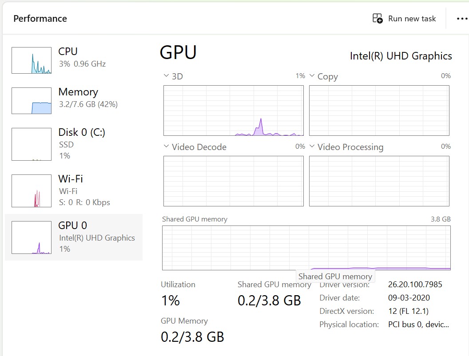Open the Video Processing engine dropdown
The image size is (469, 356).
[x=312, y=146]
